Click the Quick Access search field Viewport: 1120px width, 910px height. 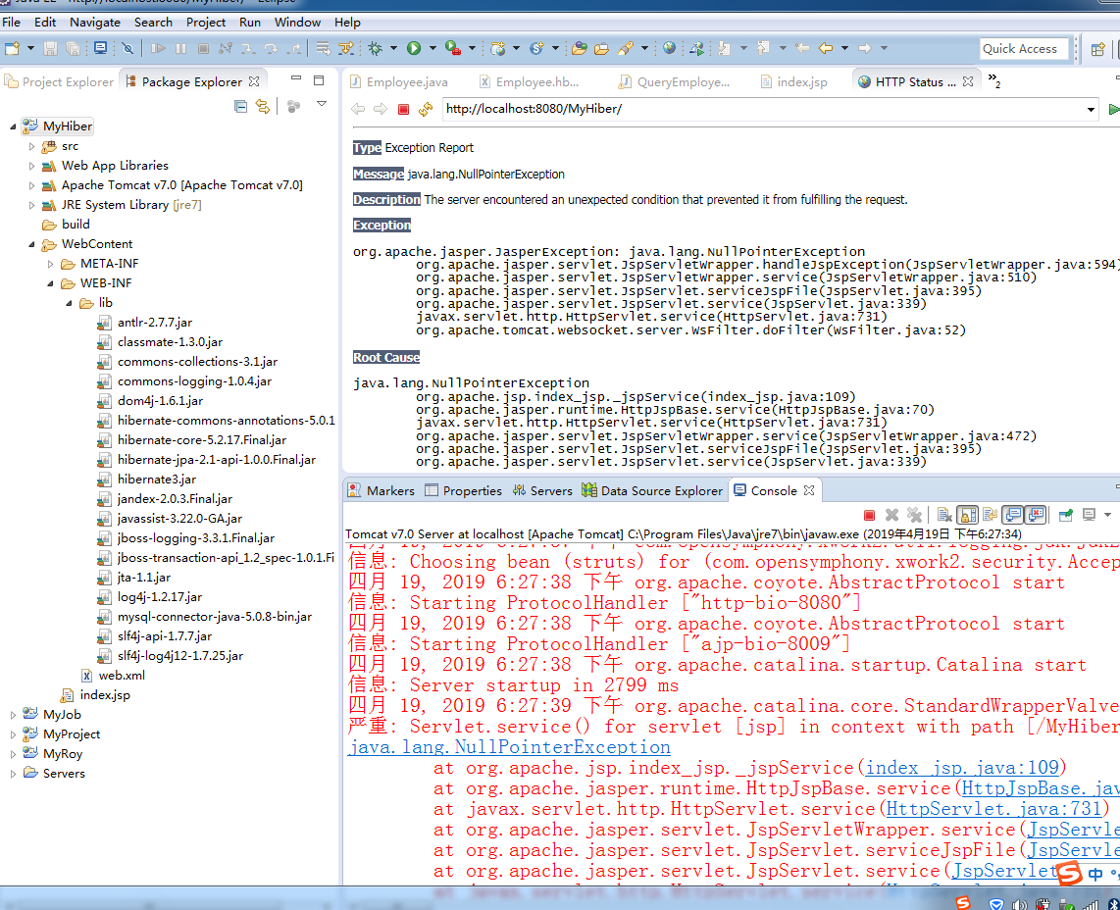1024,49
